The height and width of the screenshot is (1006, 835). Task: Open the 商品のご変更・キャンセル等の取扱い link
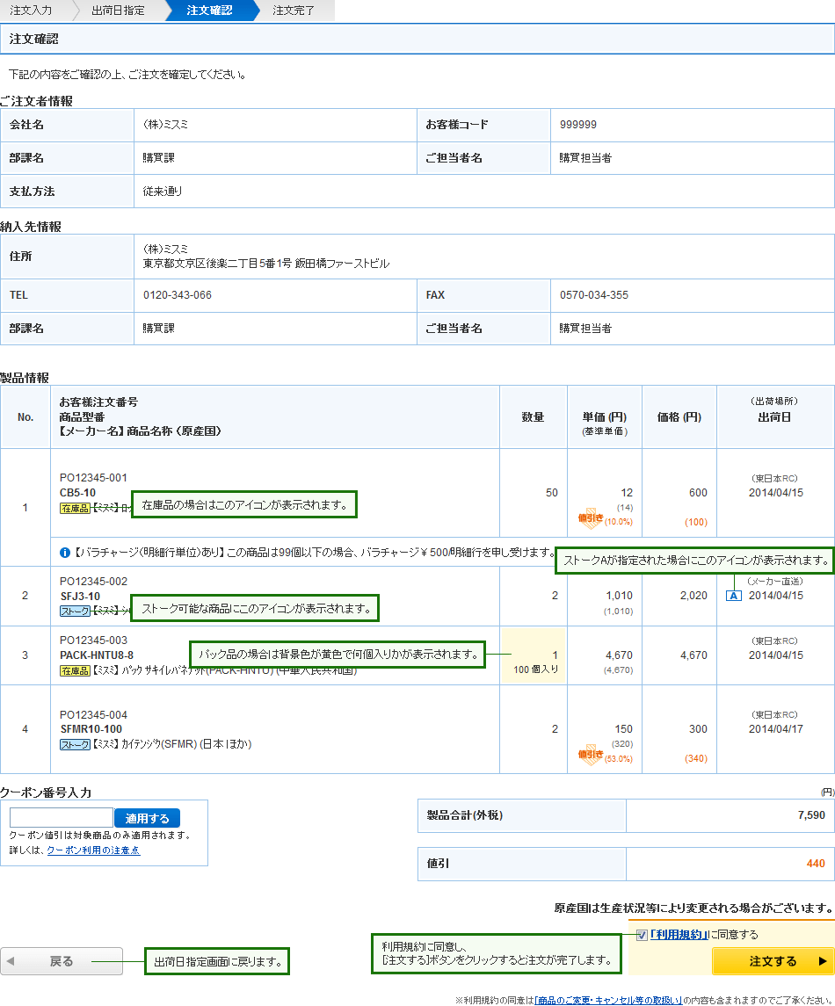[x=608, y=1000]
